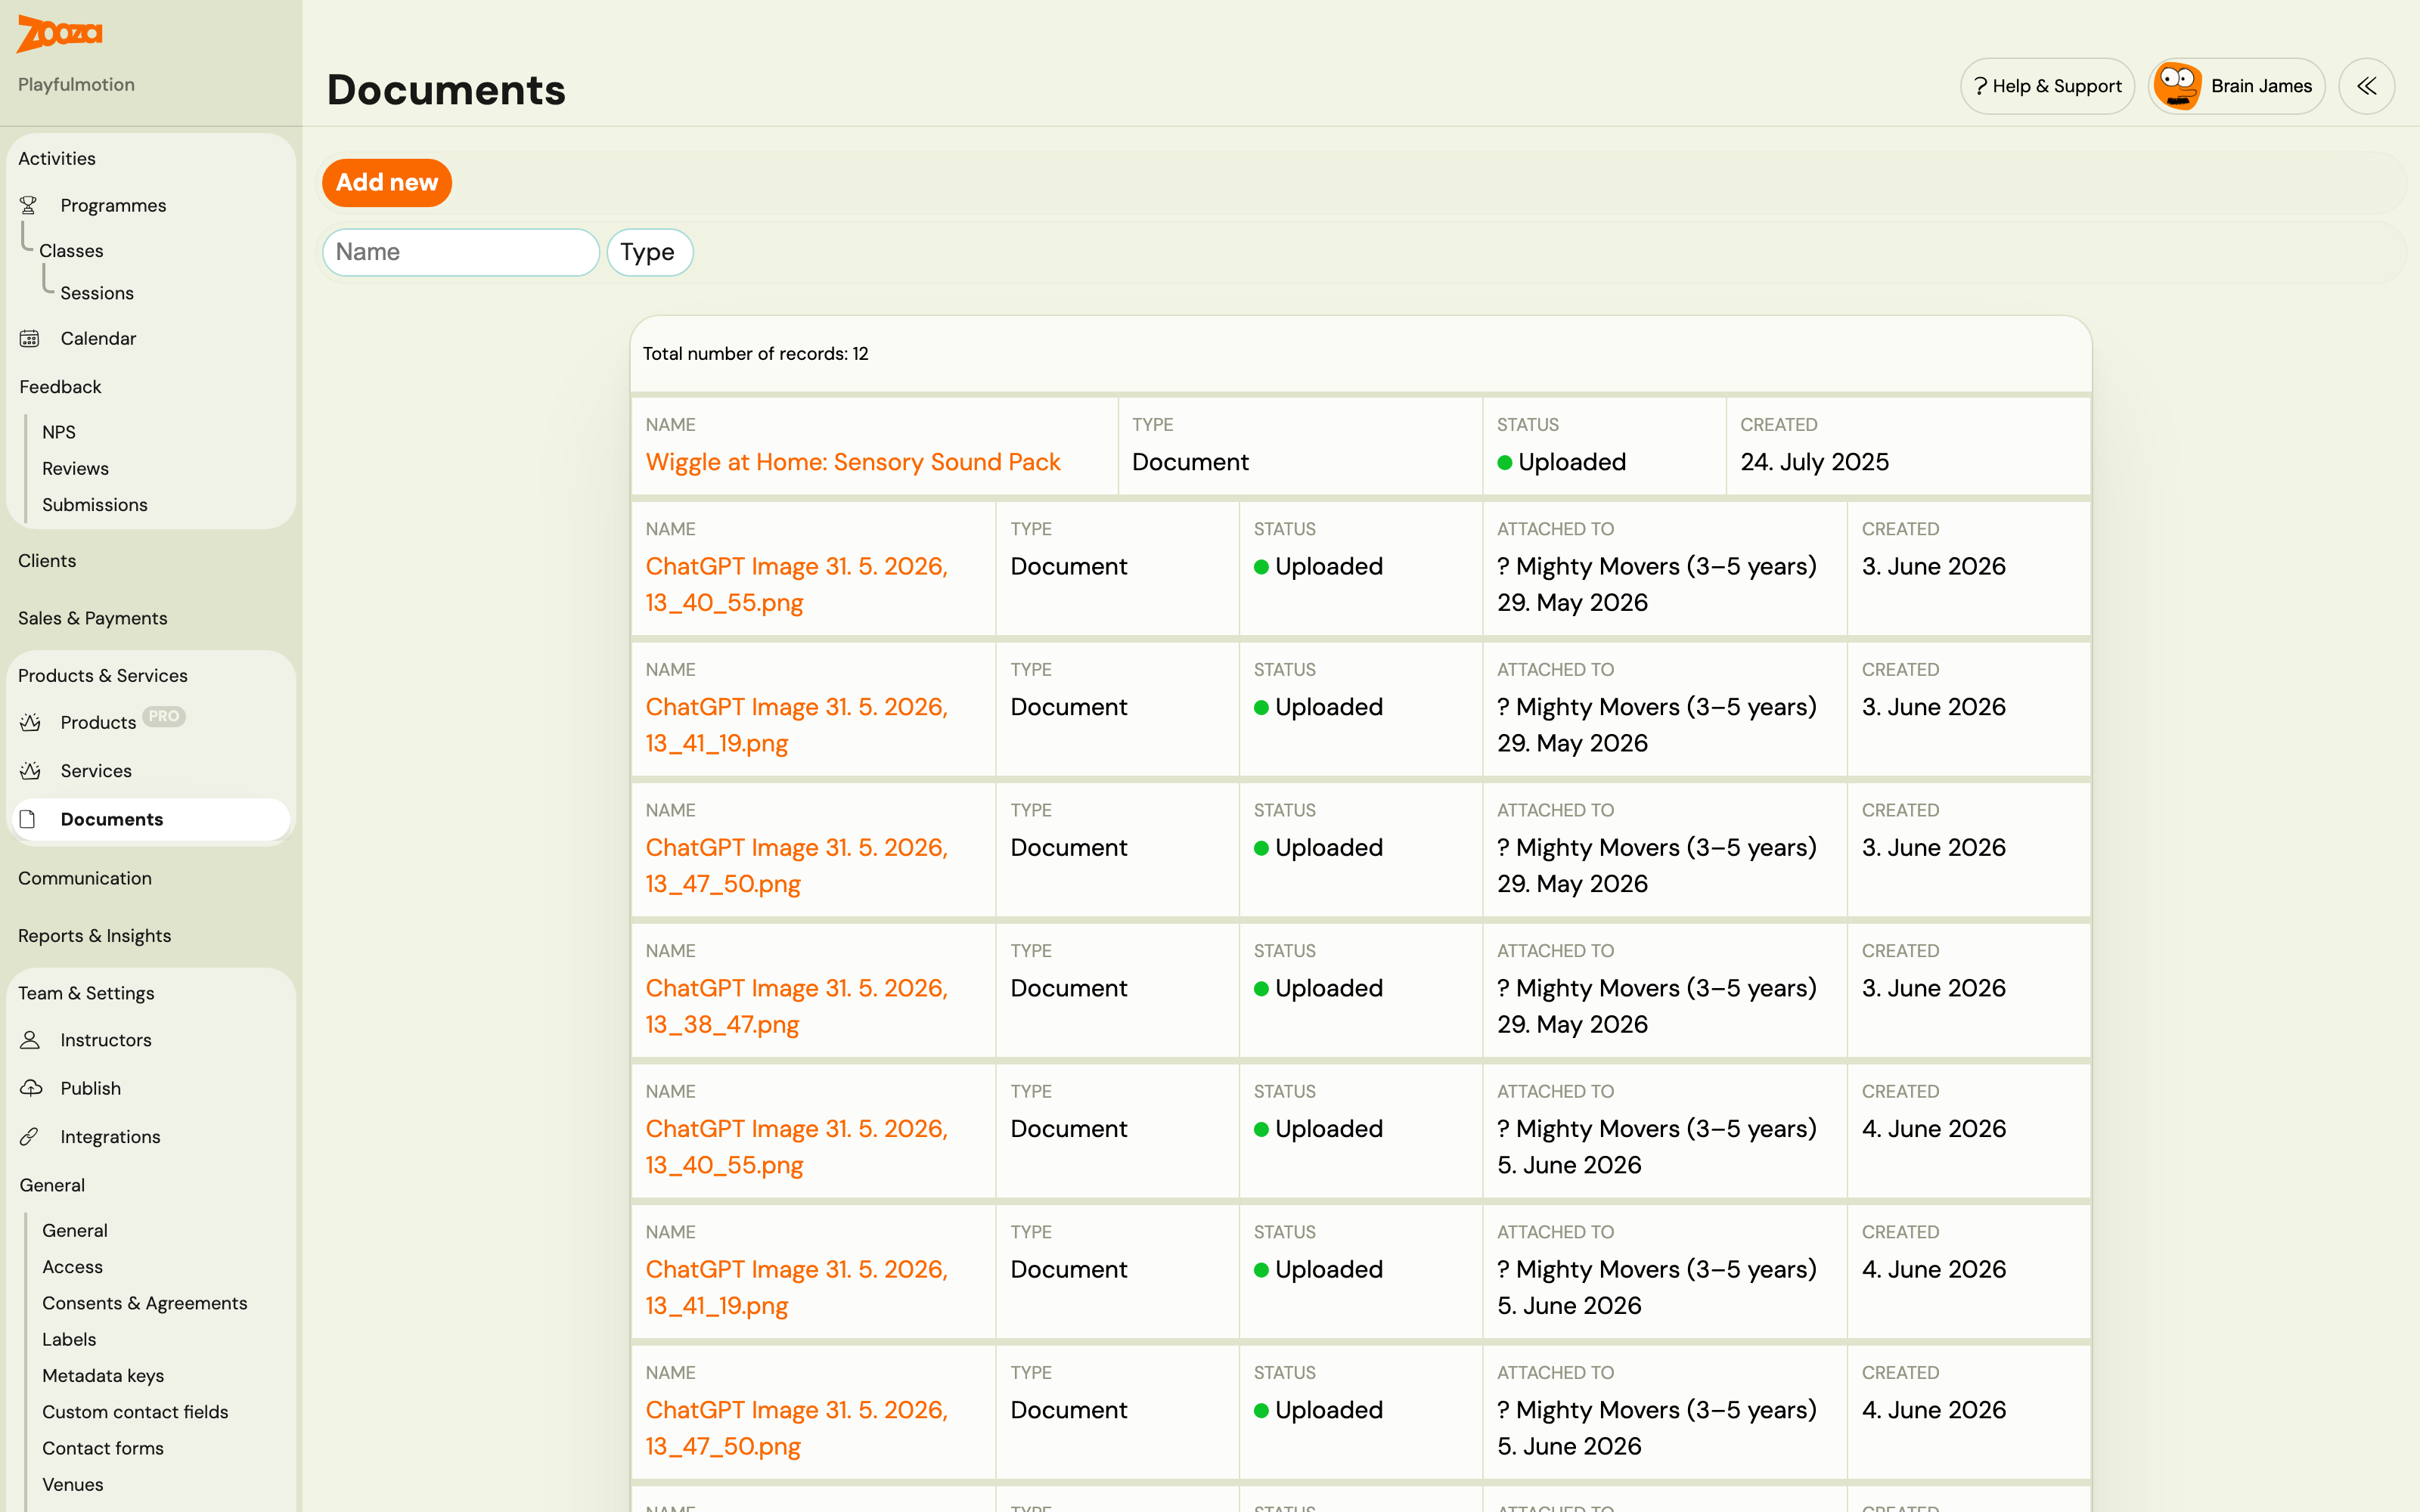Click Brain James avatar image
The image size is (2420, 1512).
pyautogui.click(x=2177, y=86)
